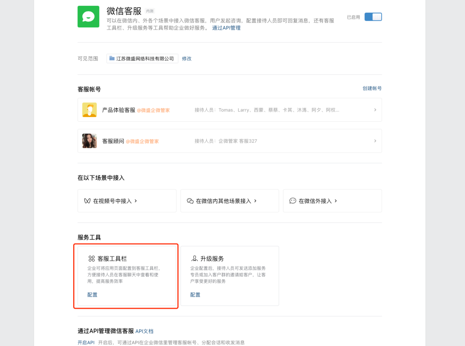The height and width of the screenshot is (346, 465).
Task: Click the 服务工具 section heading
Action: click(x=89, y=237)
